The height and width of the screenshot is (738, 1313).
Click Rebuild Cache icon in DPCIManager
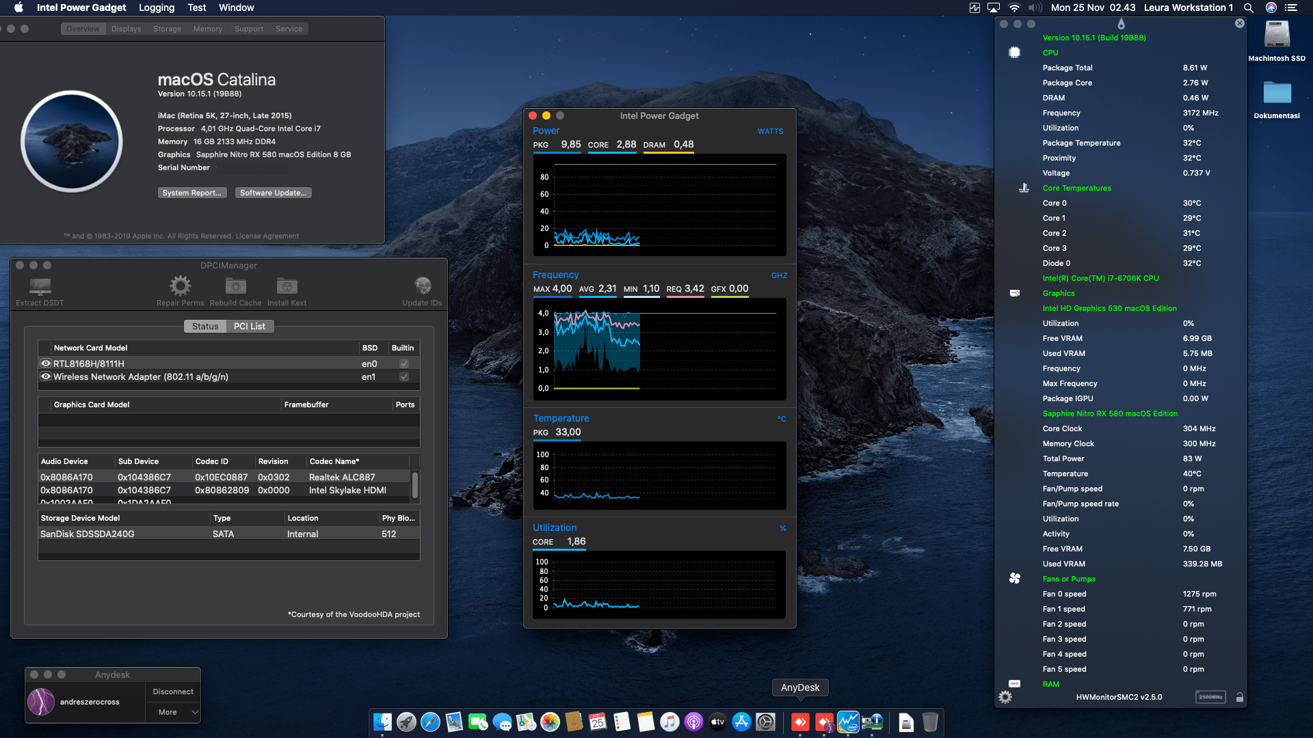tap(235, 286)
